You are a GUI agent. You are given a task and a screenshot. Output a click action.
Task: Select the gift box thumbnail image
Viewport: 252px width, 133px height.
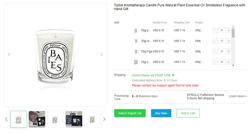(x=37, y=119)
